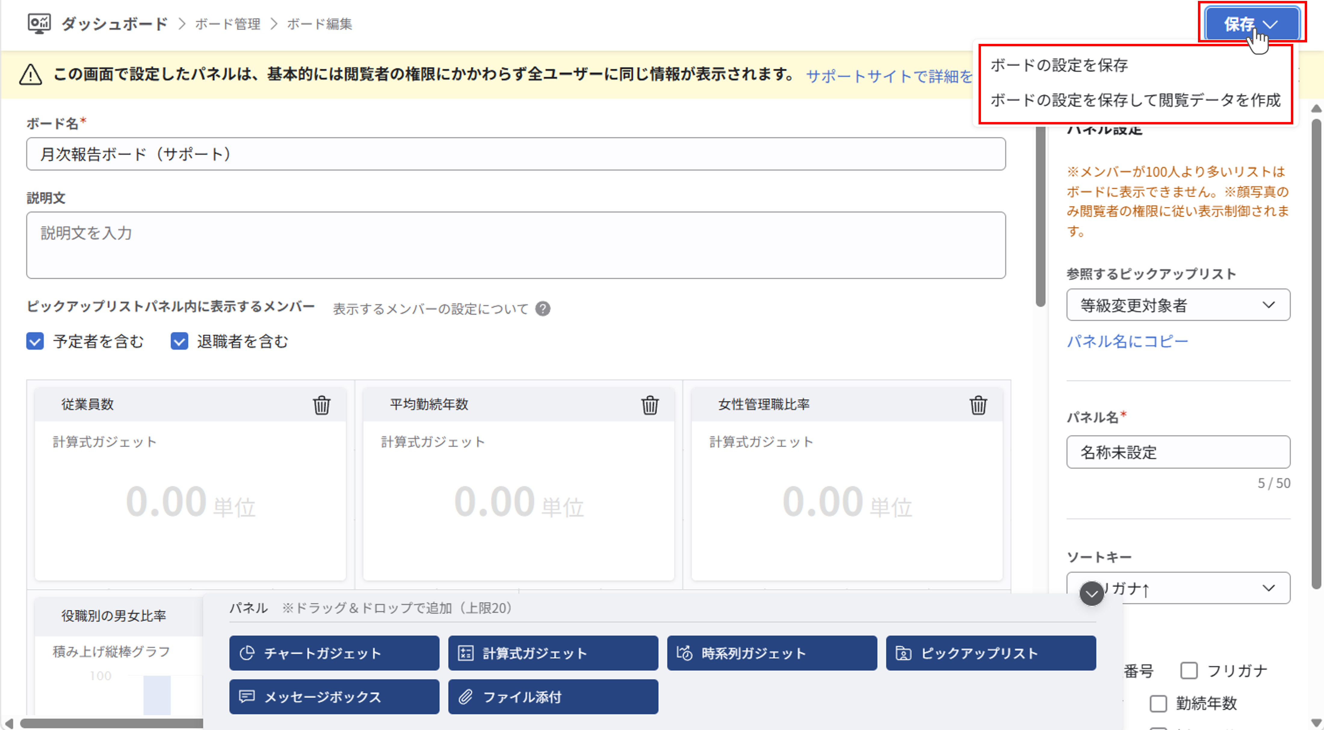Image resolution: width=1324 pixels, height=730 pixels.
Task: Delete the 女性管理職比率 panel with trash icon
Action: point(978,405)
